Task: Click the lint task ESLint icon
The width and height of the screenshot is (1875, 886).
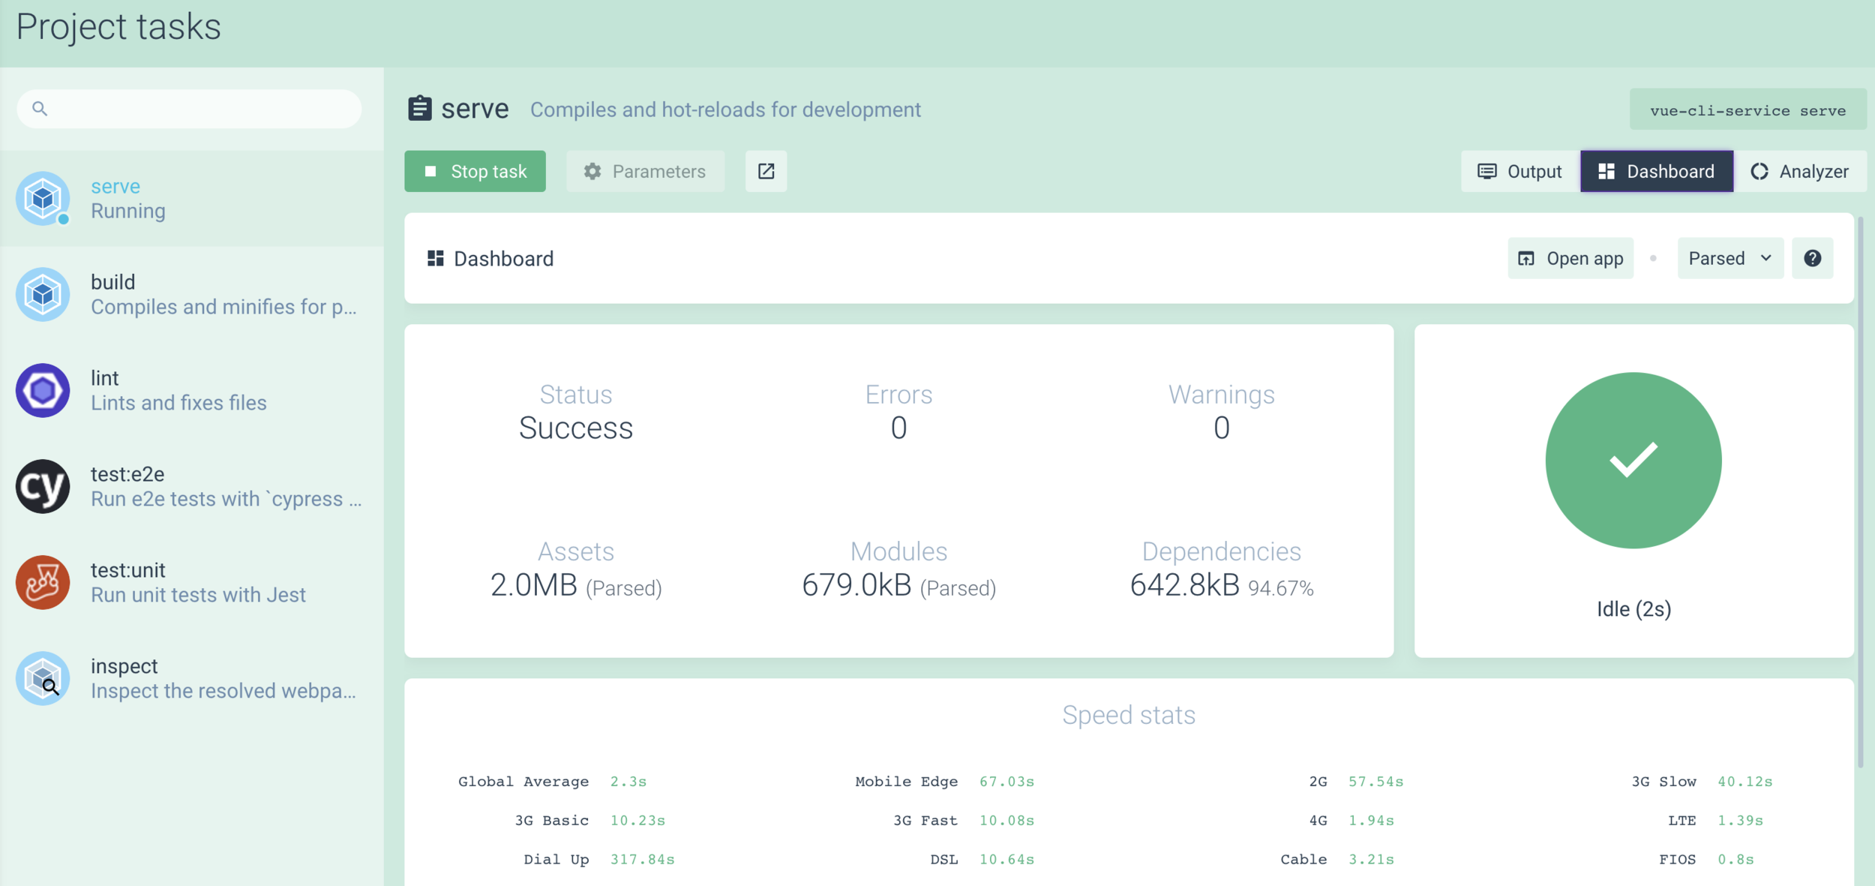Action: (x=43, y=390)
